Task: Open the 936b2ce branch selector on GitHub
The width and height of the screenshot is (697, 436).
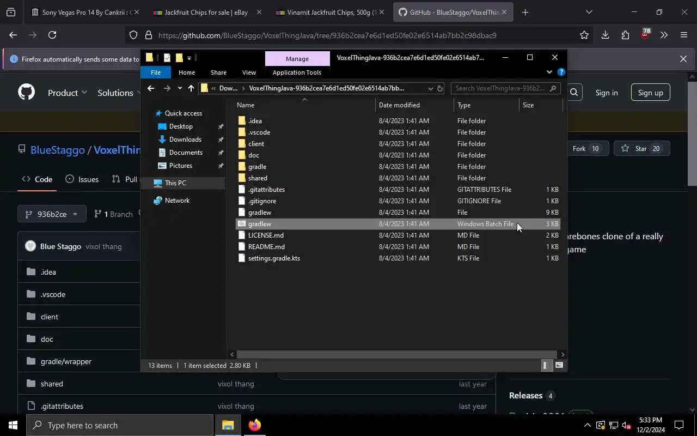Action: (52, 214)
